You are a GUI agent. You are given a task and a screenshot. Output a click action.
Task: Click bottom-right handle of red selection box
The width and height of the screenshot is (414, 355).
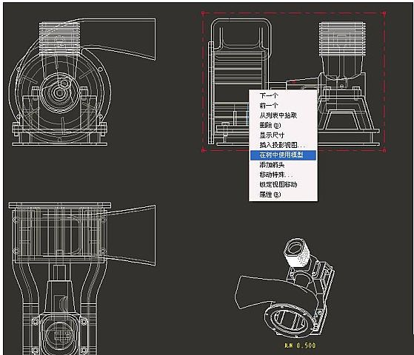click(384, 151)
